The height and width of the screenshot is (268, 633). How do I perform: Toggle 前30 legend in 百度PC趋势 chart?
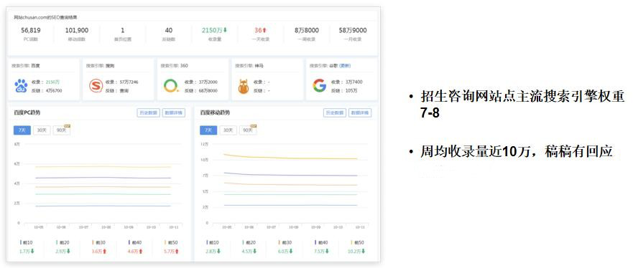point(98,243)
